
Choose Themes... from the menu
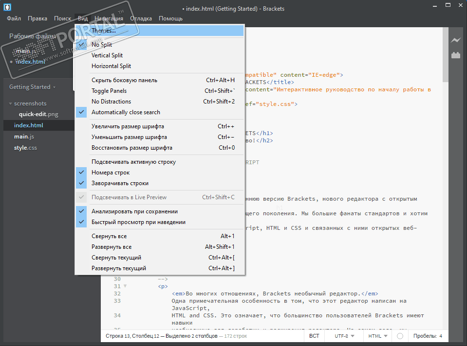tap(160, 31)
